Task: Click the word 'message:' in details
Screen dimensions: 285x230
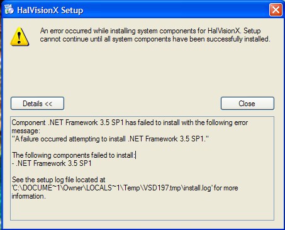Action: click(26, 131)
